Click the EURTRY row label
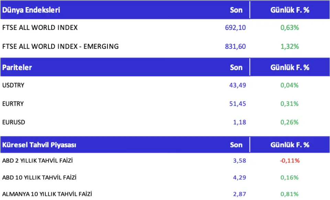The height and width of the screenshot is (200, 330). (x=13, y=103)
